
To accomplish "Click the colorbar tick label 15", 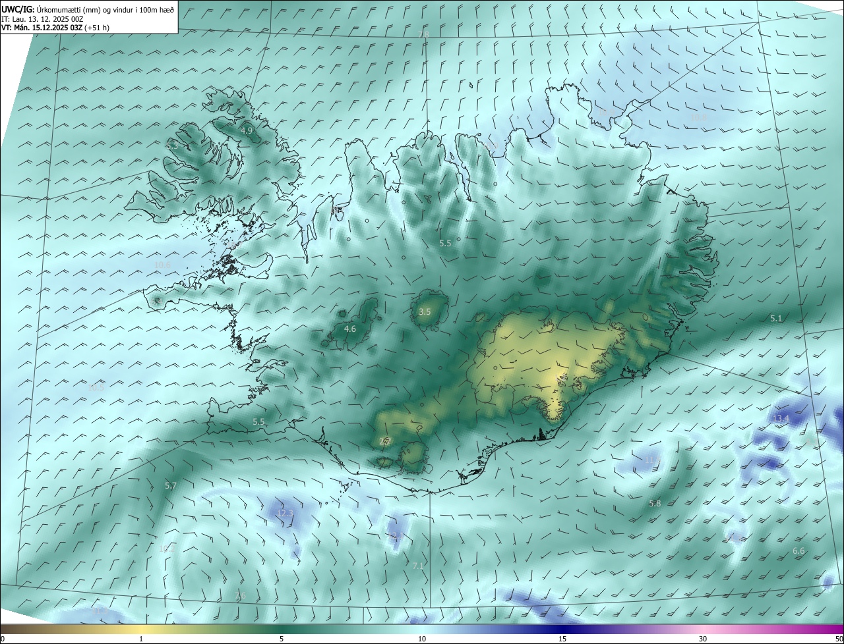I will [562, 639].
